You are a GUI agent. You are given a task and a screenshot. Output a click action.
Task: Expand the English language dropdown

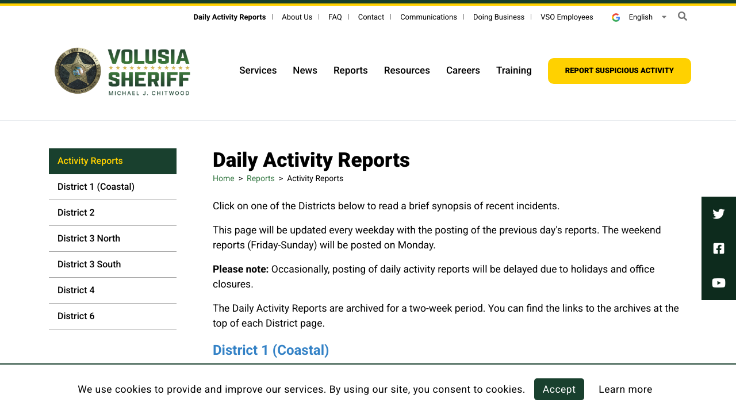647,17
